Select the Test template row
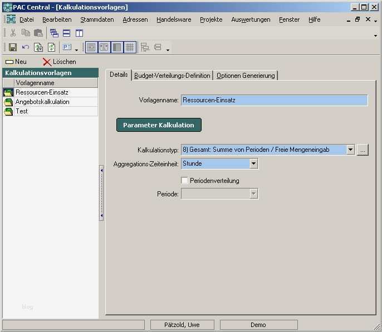The width and height of the screenshot is (382, 332). (51, 111)
